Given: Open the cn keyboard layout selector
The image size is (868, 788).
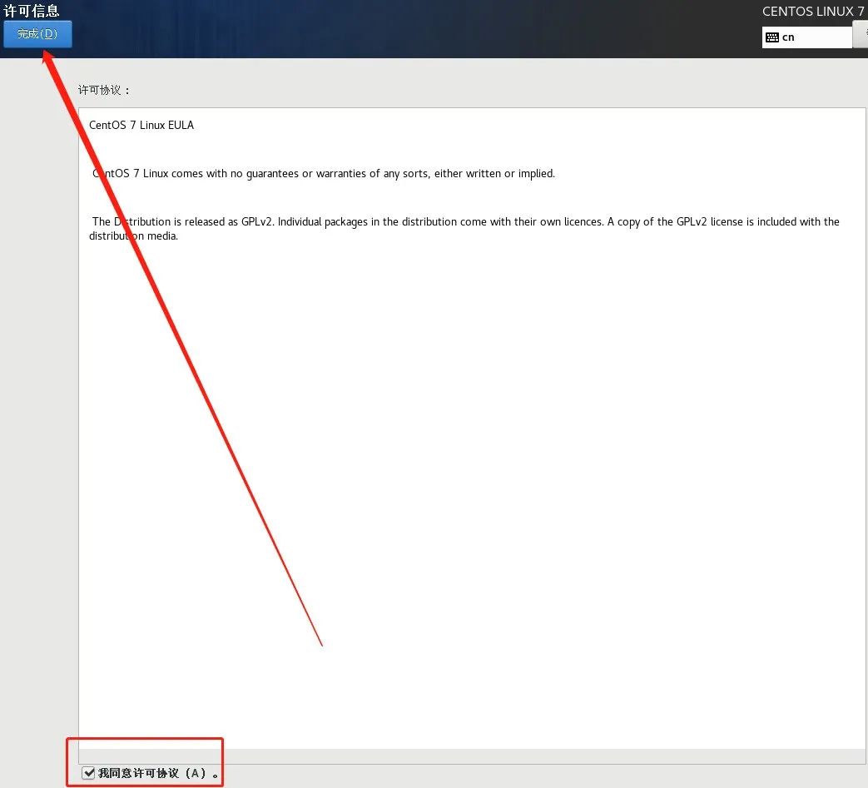Looking at the screenshot, I should tap(806, 37).
